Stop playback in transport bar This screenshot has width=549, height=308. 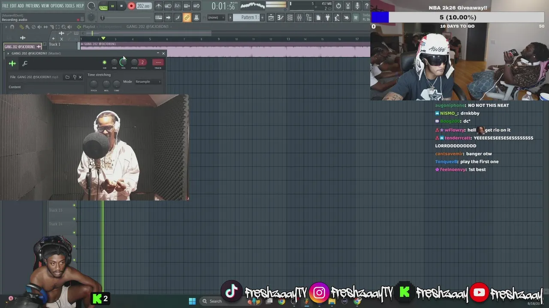121,6
